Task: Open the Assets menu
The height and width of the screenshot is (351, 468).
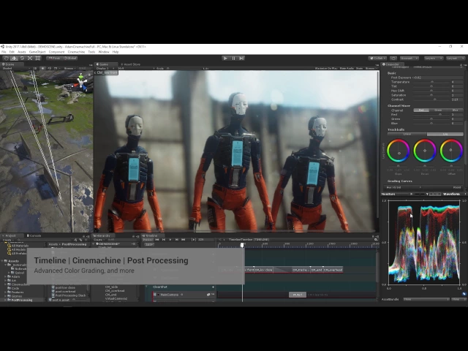Action: pyautogui.click(x=22, y=52)
